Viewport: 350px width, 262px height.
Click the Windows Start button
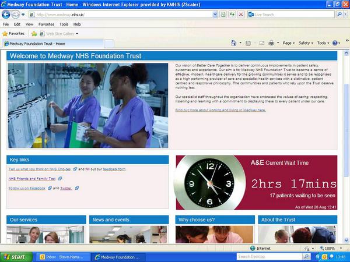(16, 257)
